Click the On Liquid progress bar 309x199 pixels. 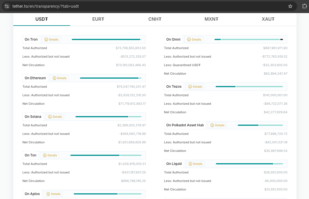tap(249, 164)
